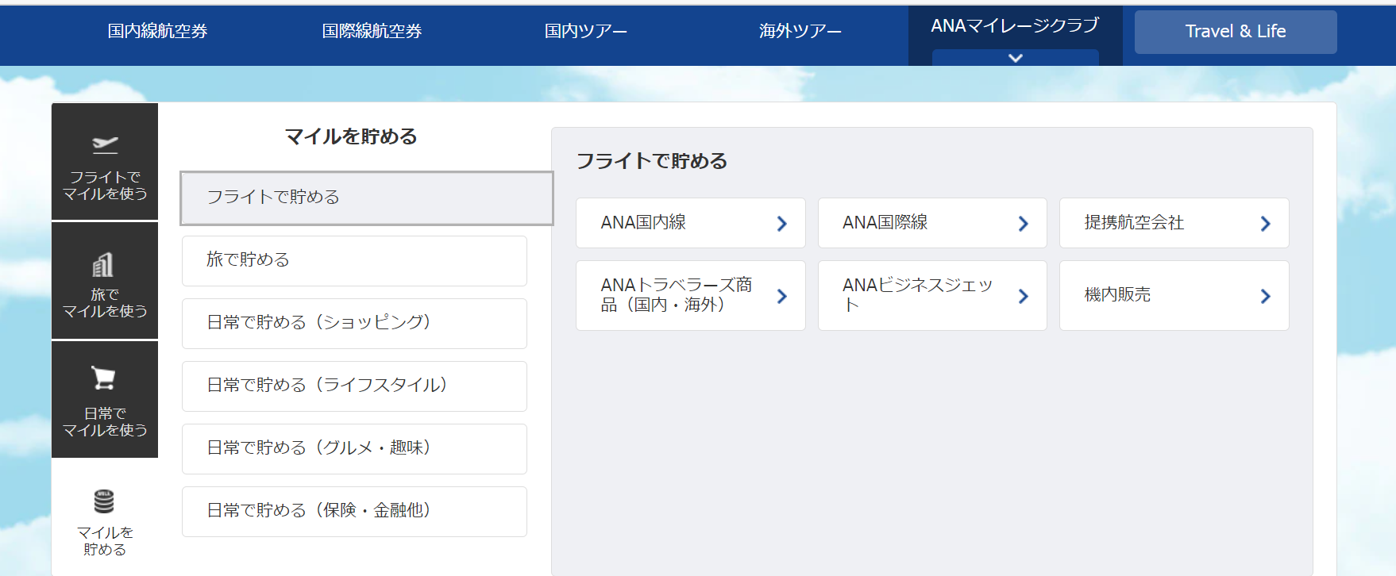
Task: Collapse the ANAマイレージクラブ dropdown chevron
Action: tap(1016, 57)
